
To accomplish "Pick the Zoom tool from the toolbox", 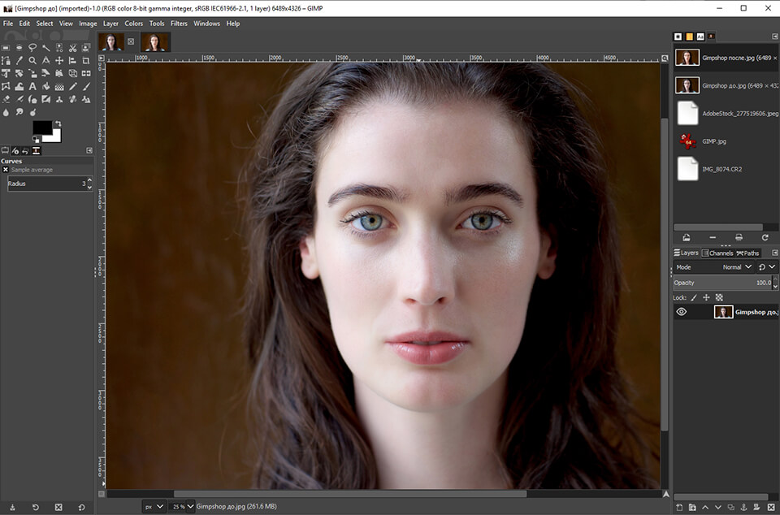I will coord(32,60).
